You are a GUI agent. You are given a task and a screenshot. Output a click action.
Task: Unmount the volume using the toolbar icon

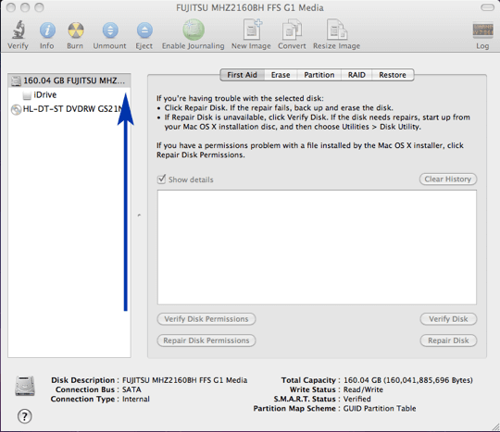click(110, 31)
